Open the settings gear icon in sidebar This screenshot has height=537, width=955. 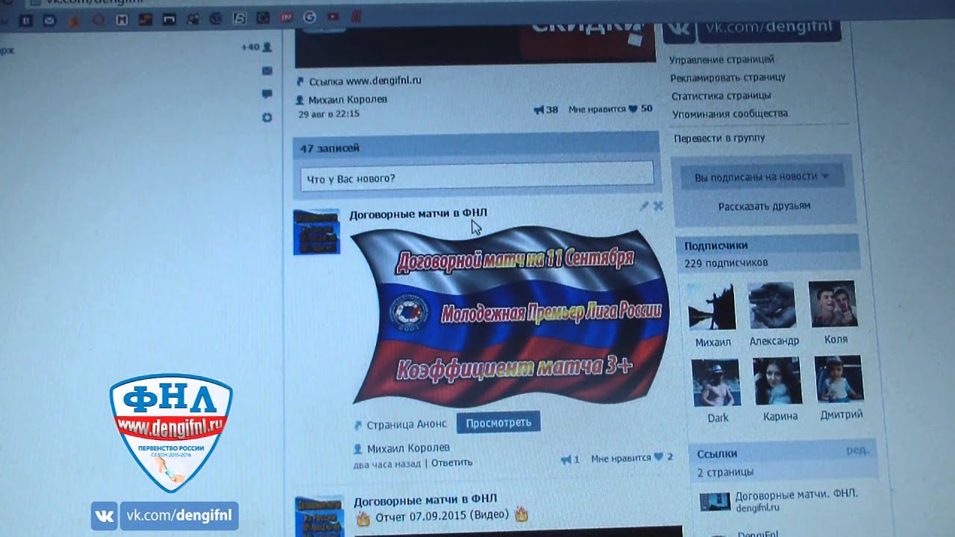[x=267, y=118]
